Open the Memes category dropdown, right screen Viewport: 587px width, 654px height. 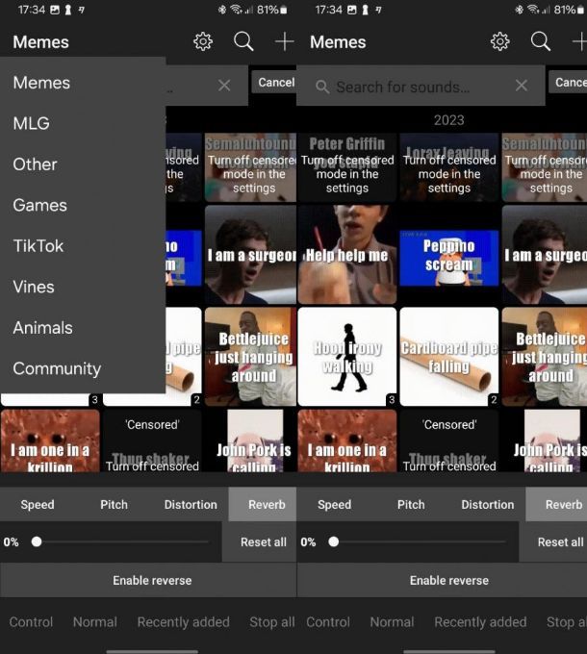pos(338,42)
